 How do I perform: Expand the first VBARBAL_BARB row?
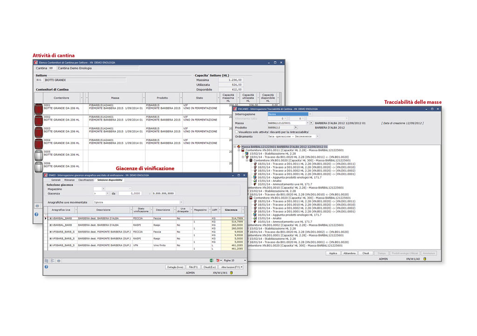pyautogui.click(x=51, y=218)
